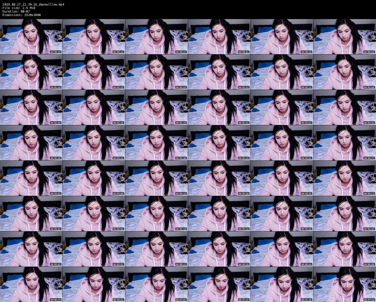Screen dimensions: 376x302
Task: Open the contact sheet frame 00:05.97
Action: point(94,249)
